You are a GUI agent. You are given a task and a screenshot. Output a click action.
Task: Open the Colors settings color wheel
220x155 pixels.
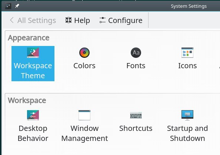[84, 53]
